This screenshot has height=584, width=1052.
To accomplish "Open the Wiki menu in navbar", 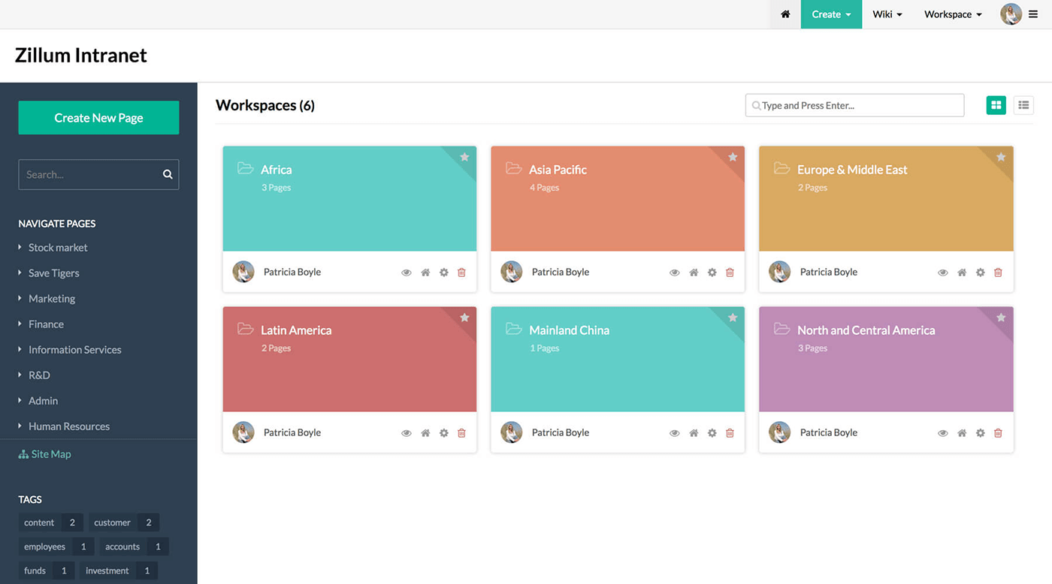I will coord(887,14).
